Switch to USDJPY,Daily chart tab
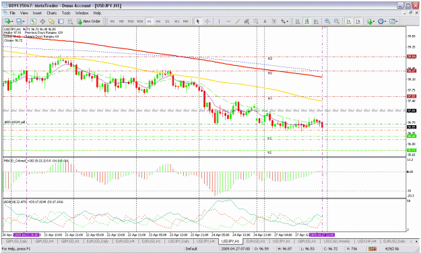 click(179, 241)
